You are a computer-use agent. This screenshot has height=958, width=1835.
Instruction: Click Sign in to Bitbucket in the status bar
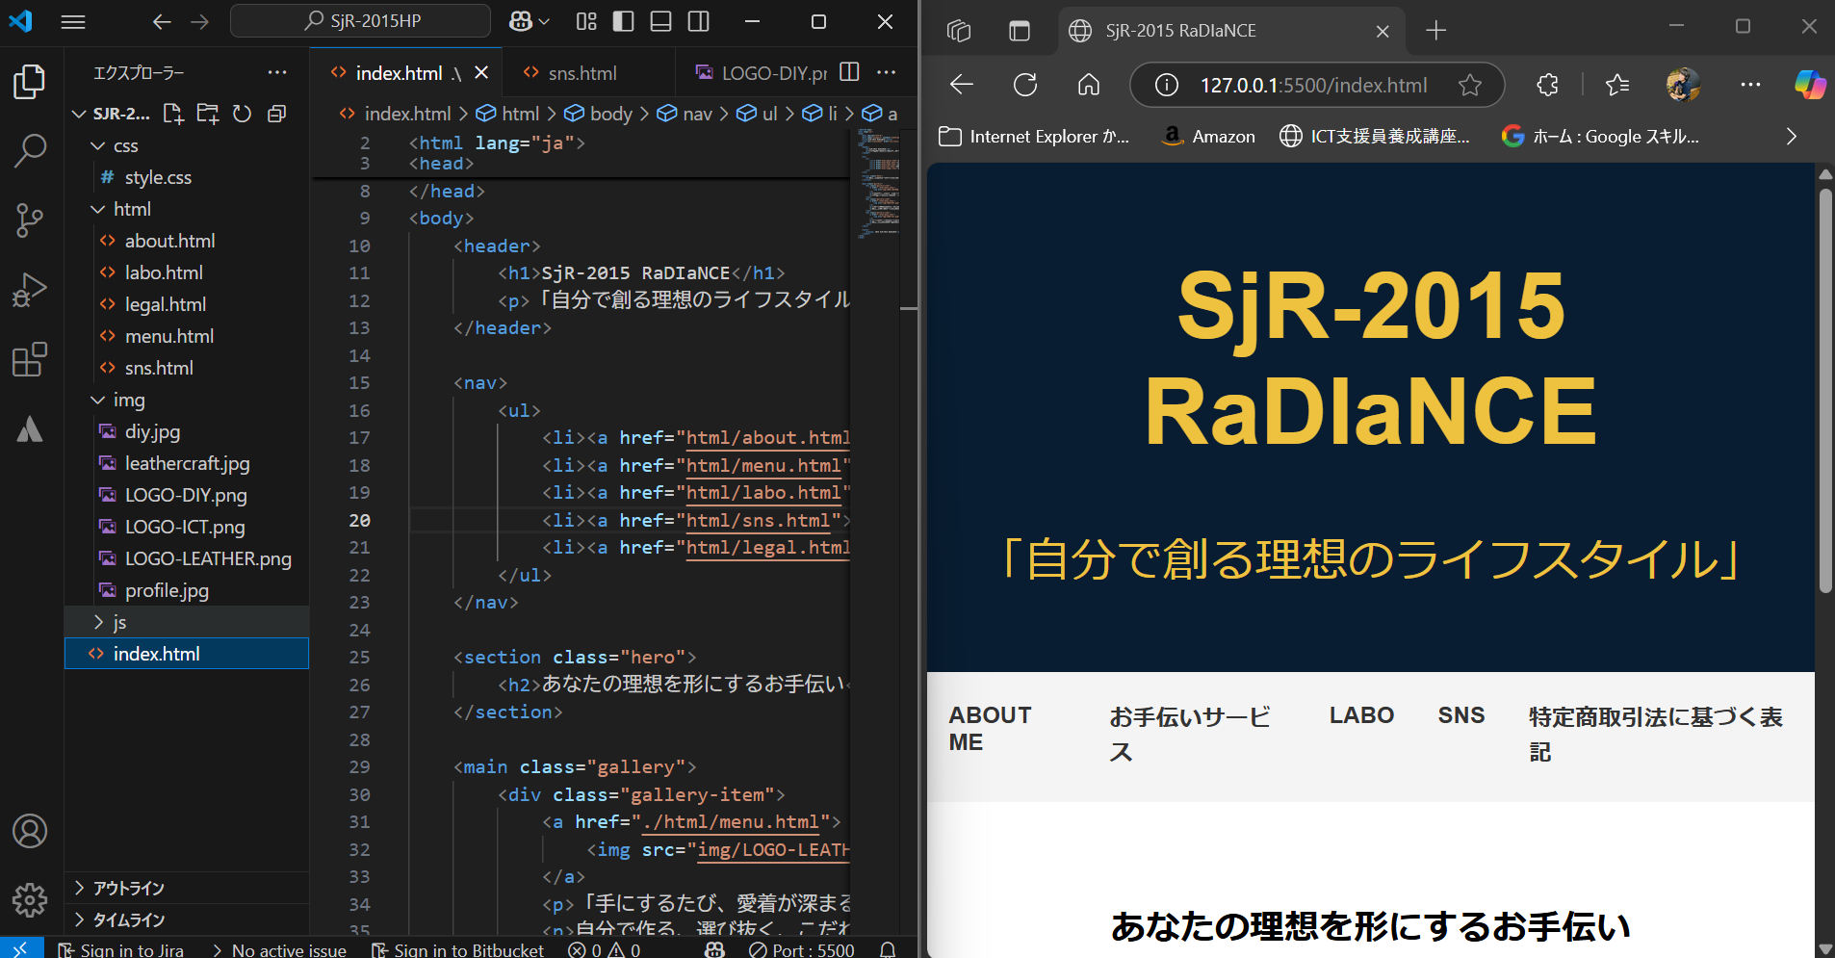tap(468, 949)
